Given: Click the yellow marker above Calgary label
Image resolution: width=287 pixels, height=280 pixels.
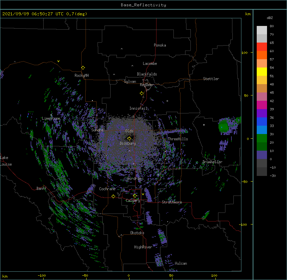Looking at the screenshot, I should [x=135, y=196].
